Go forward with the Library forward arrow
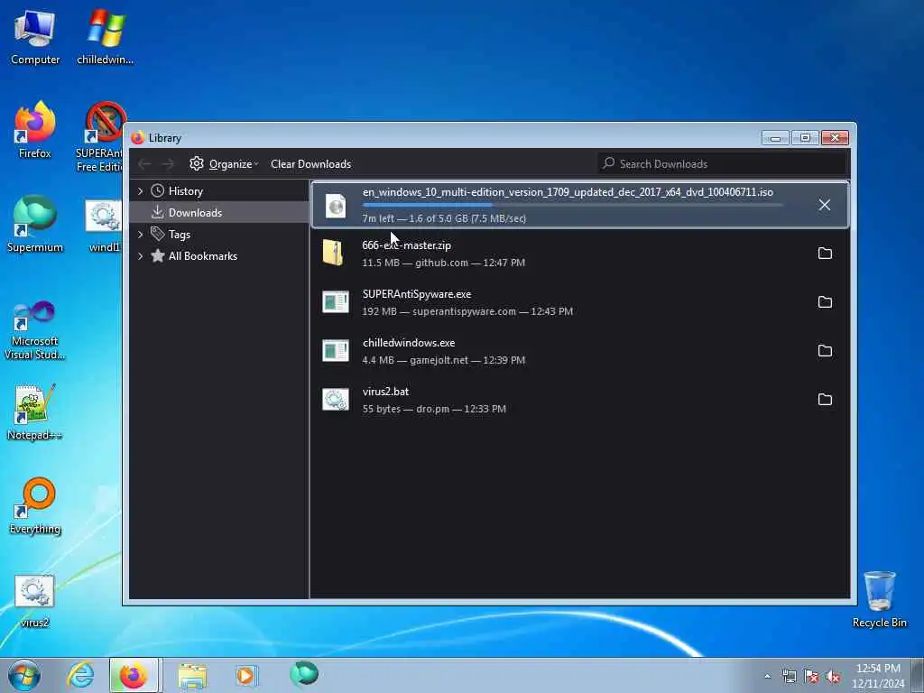 point(168,164)
